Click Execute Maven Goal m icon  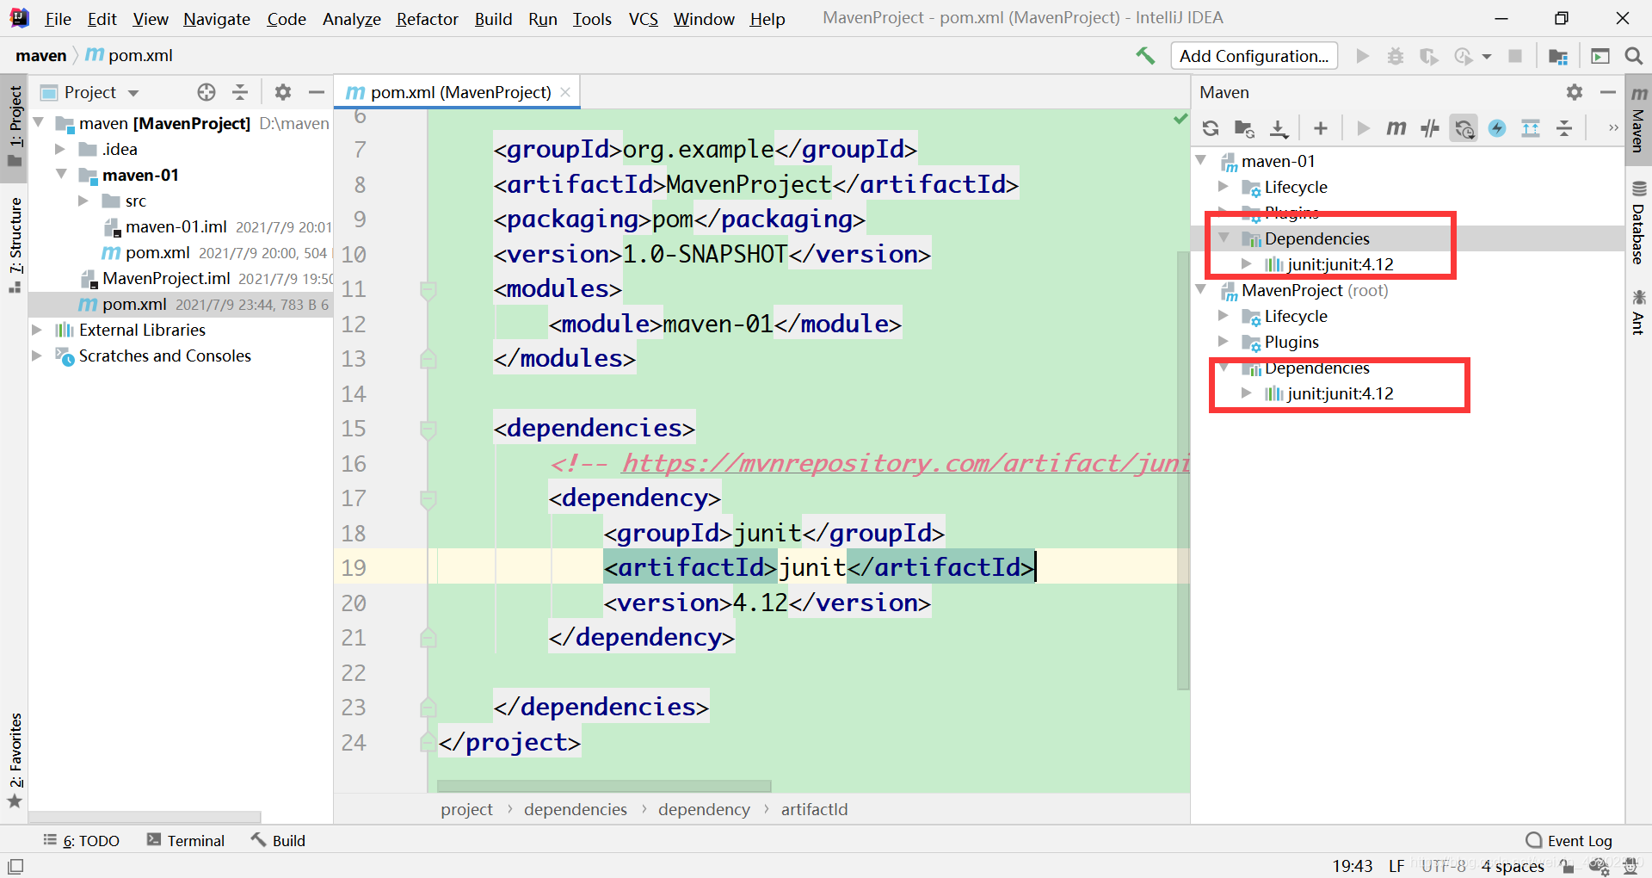point(1396,128)
